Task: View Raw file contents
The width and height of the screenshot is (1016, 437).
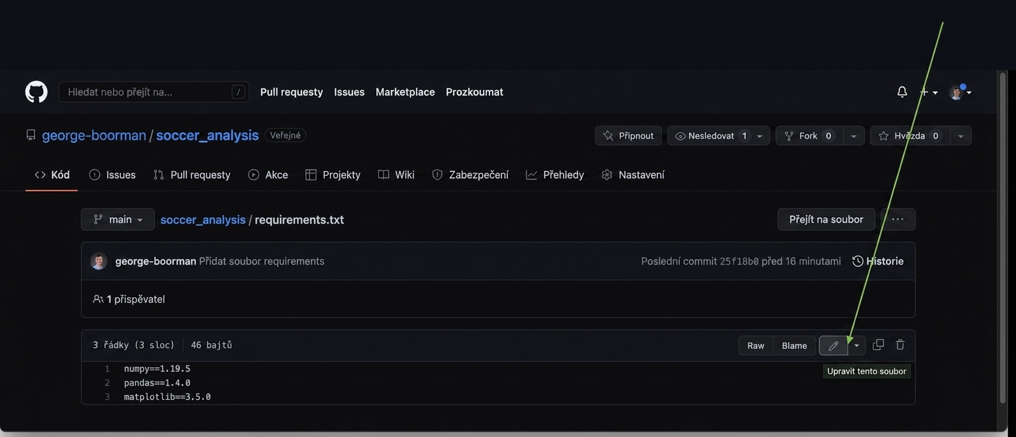Action: (x=756, y=345)
